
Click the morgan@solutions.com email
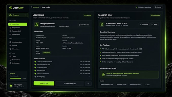coord(48,26)
